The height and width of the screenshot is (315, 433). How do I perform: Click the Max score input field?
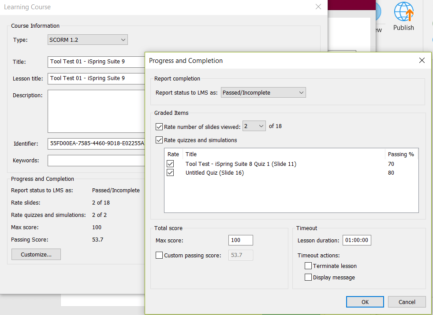pyautogui.click(x=240, y=240)
